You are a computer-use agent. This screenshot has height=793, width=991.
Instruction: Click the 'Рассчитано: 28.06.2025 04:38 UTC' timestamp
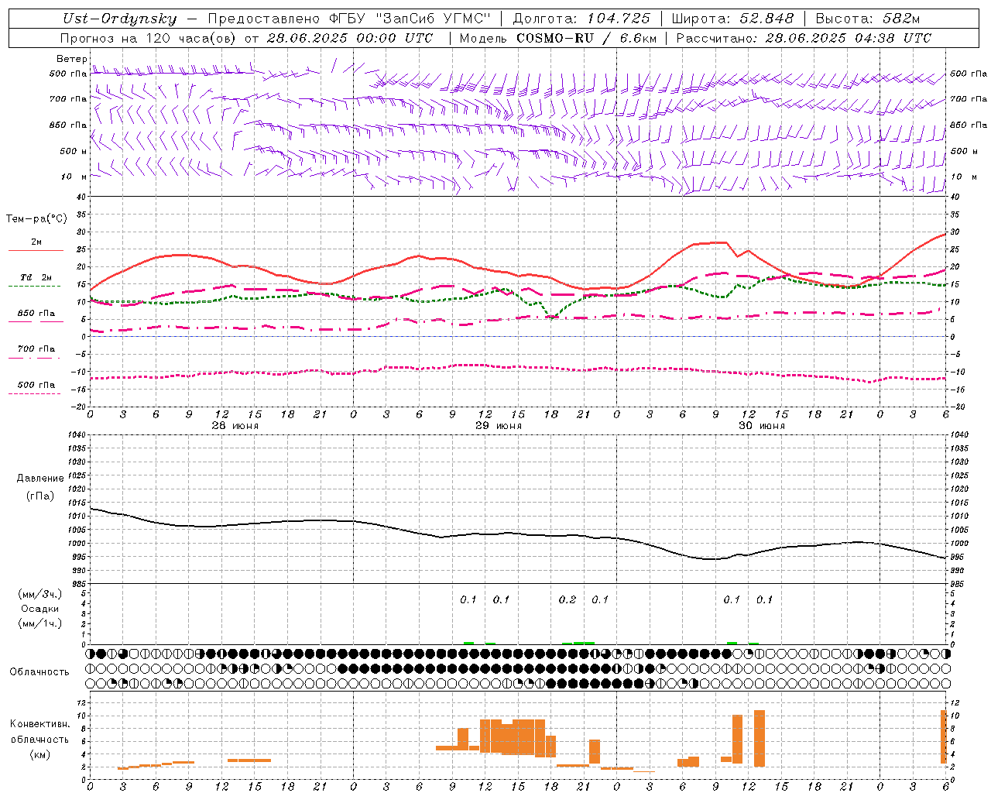(x=804, y=38)
